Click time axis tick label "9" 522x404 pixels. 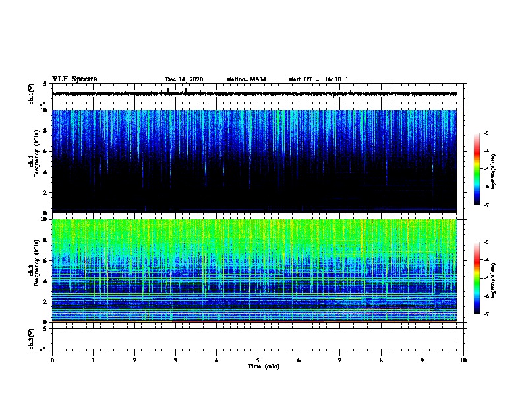422,360
